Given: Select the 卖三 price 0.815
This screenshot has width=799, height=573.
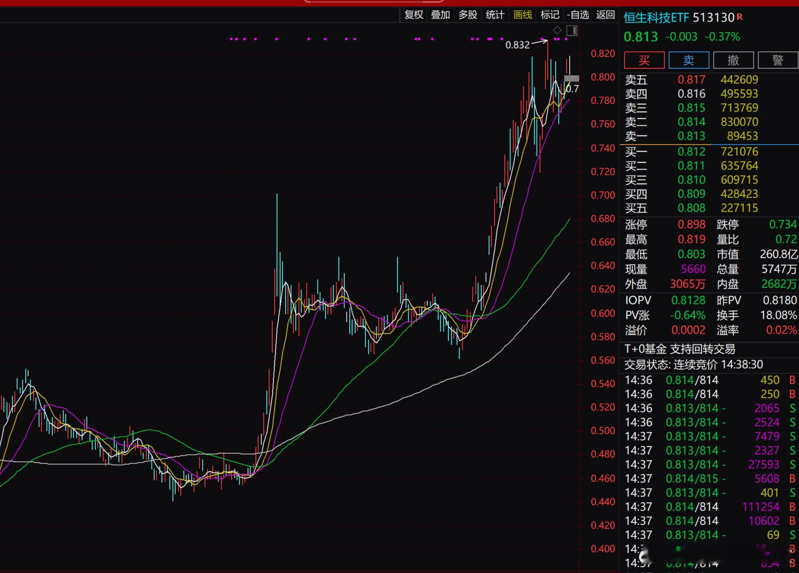Looking at the screenshot, I should click(691, 108).
